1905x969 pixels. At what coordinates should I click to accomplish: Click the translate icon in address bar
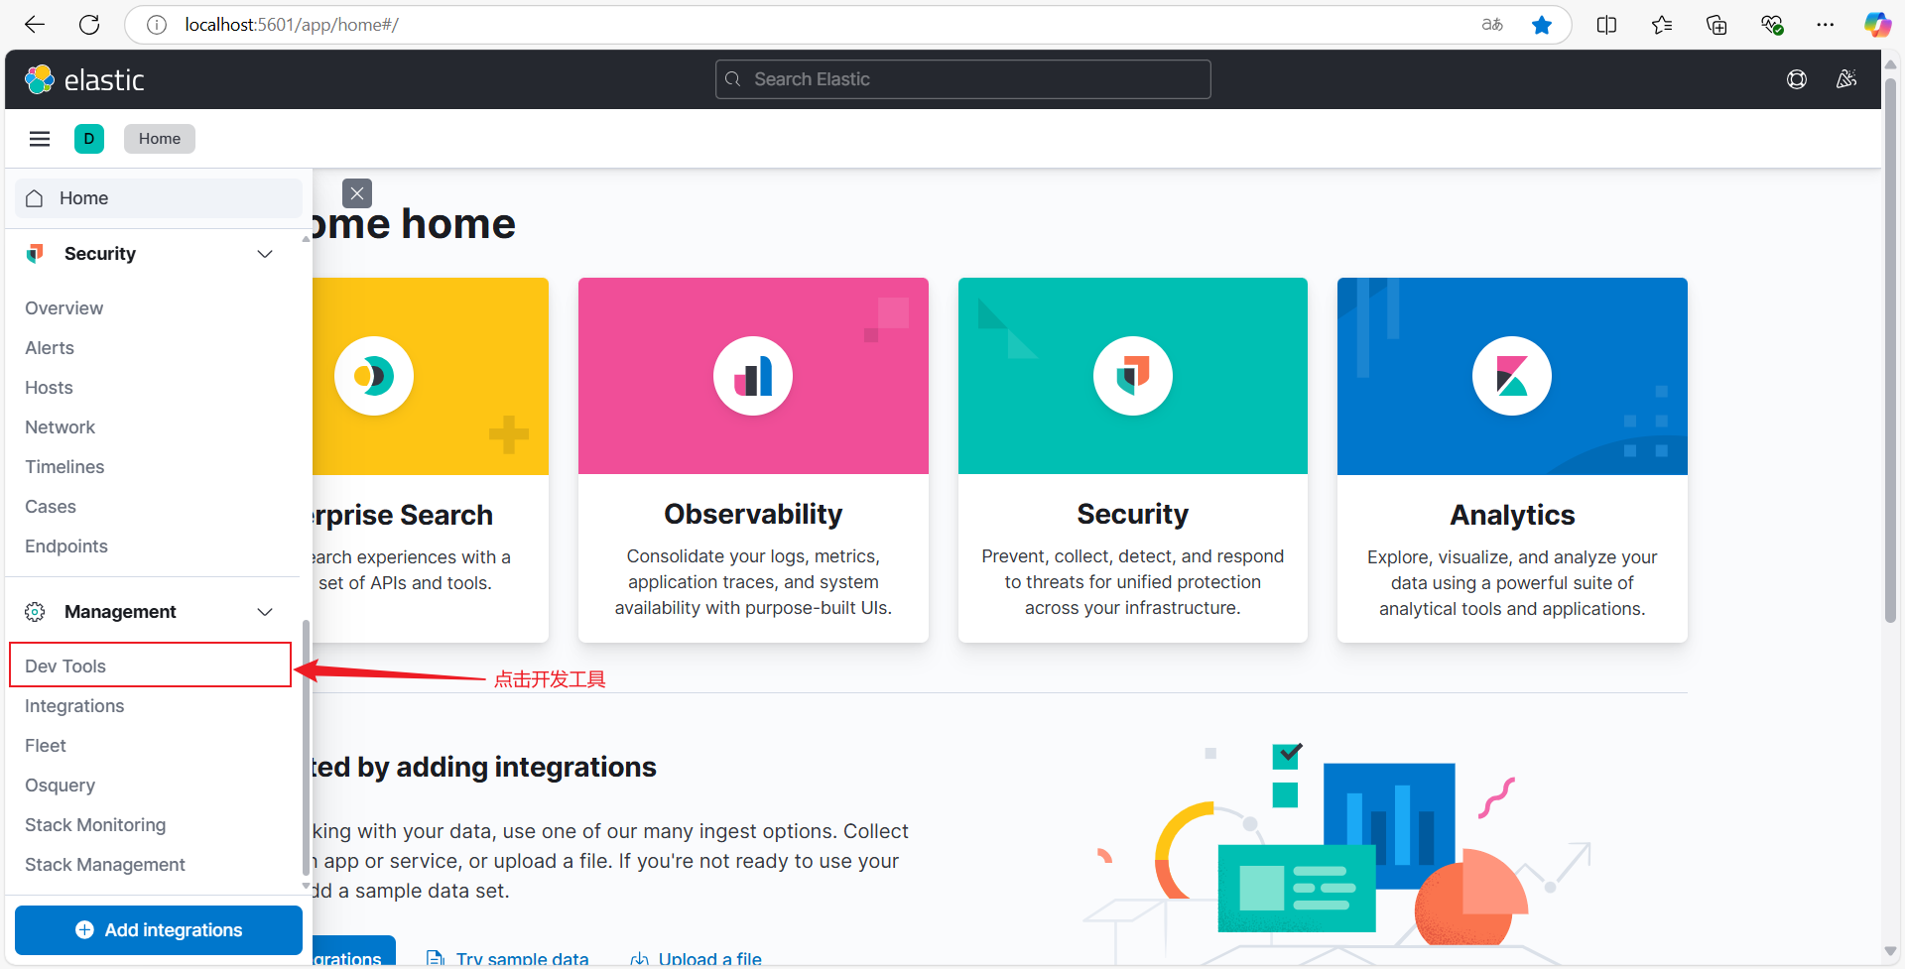pos(1492,25)
